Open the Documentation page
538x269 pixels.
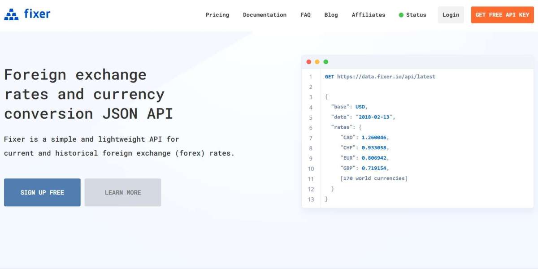265,15
